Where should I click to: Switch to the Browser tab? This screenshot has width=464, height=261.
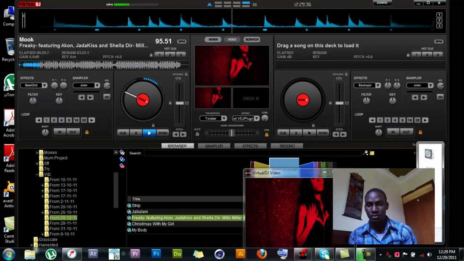click(177, 146)
